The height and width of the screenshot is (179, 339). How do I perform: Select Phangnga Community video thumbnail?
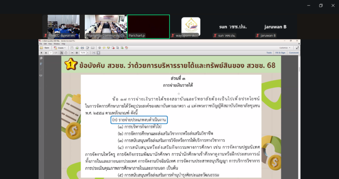(105, 27)
